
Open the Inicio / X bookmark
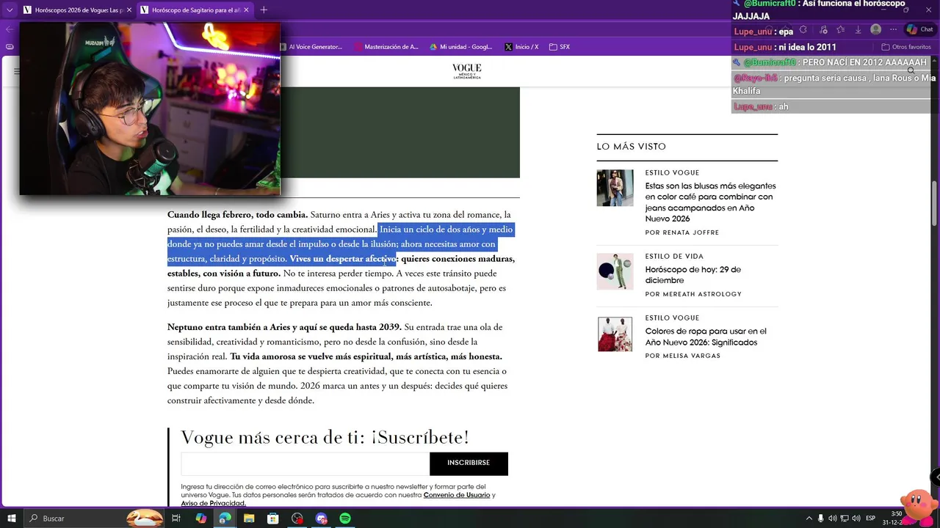[x=521, y=47]
